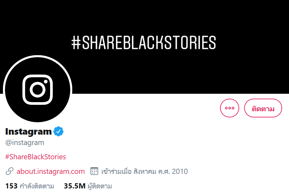Click the camera lens circle in avatar
This screenshot has width=289, height=193.
pos(37,90)
